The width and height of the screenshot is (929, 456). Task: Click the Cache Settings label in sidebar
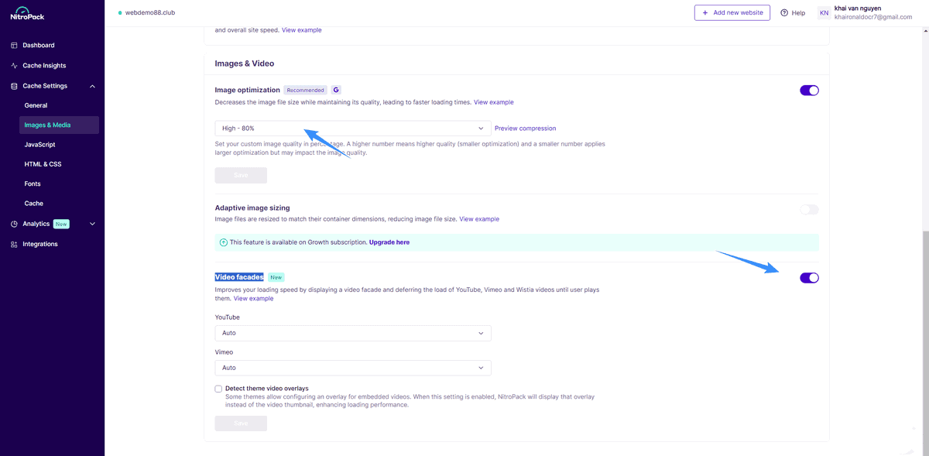pos(45,86)
